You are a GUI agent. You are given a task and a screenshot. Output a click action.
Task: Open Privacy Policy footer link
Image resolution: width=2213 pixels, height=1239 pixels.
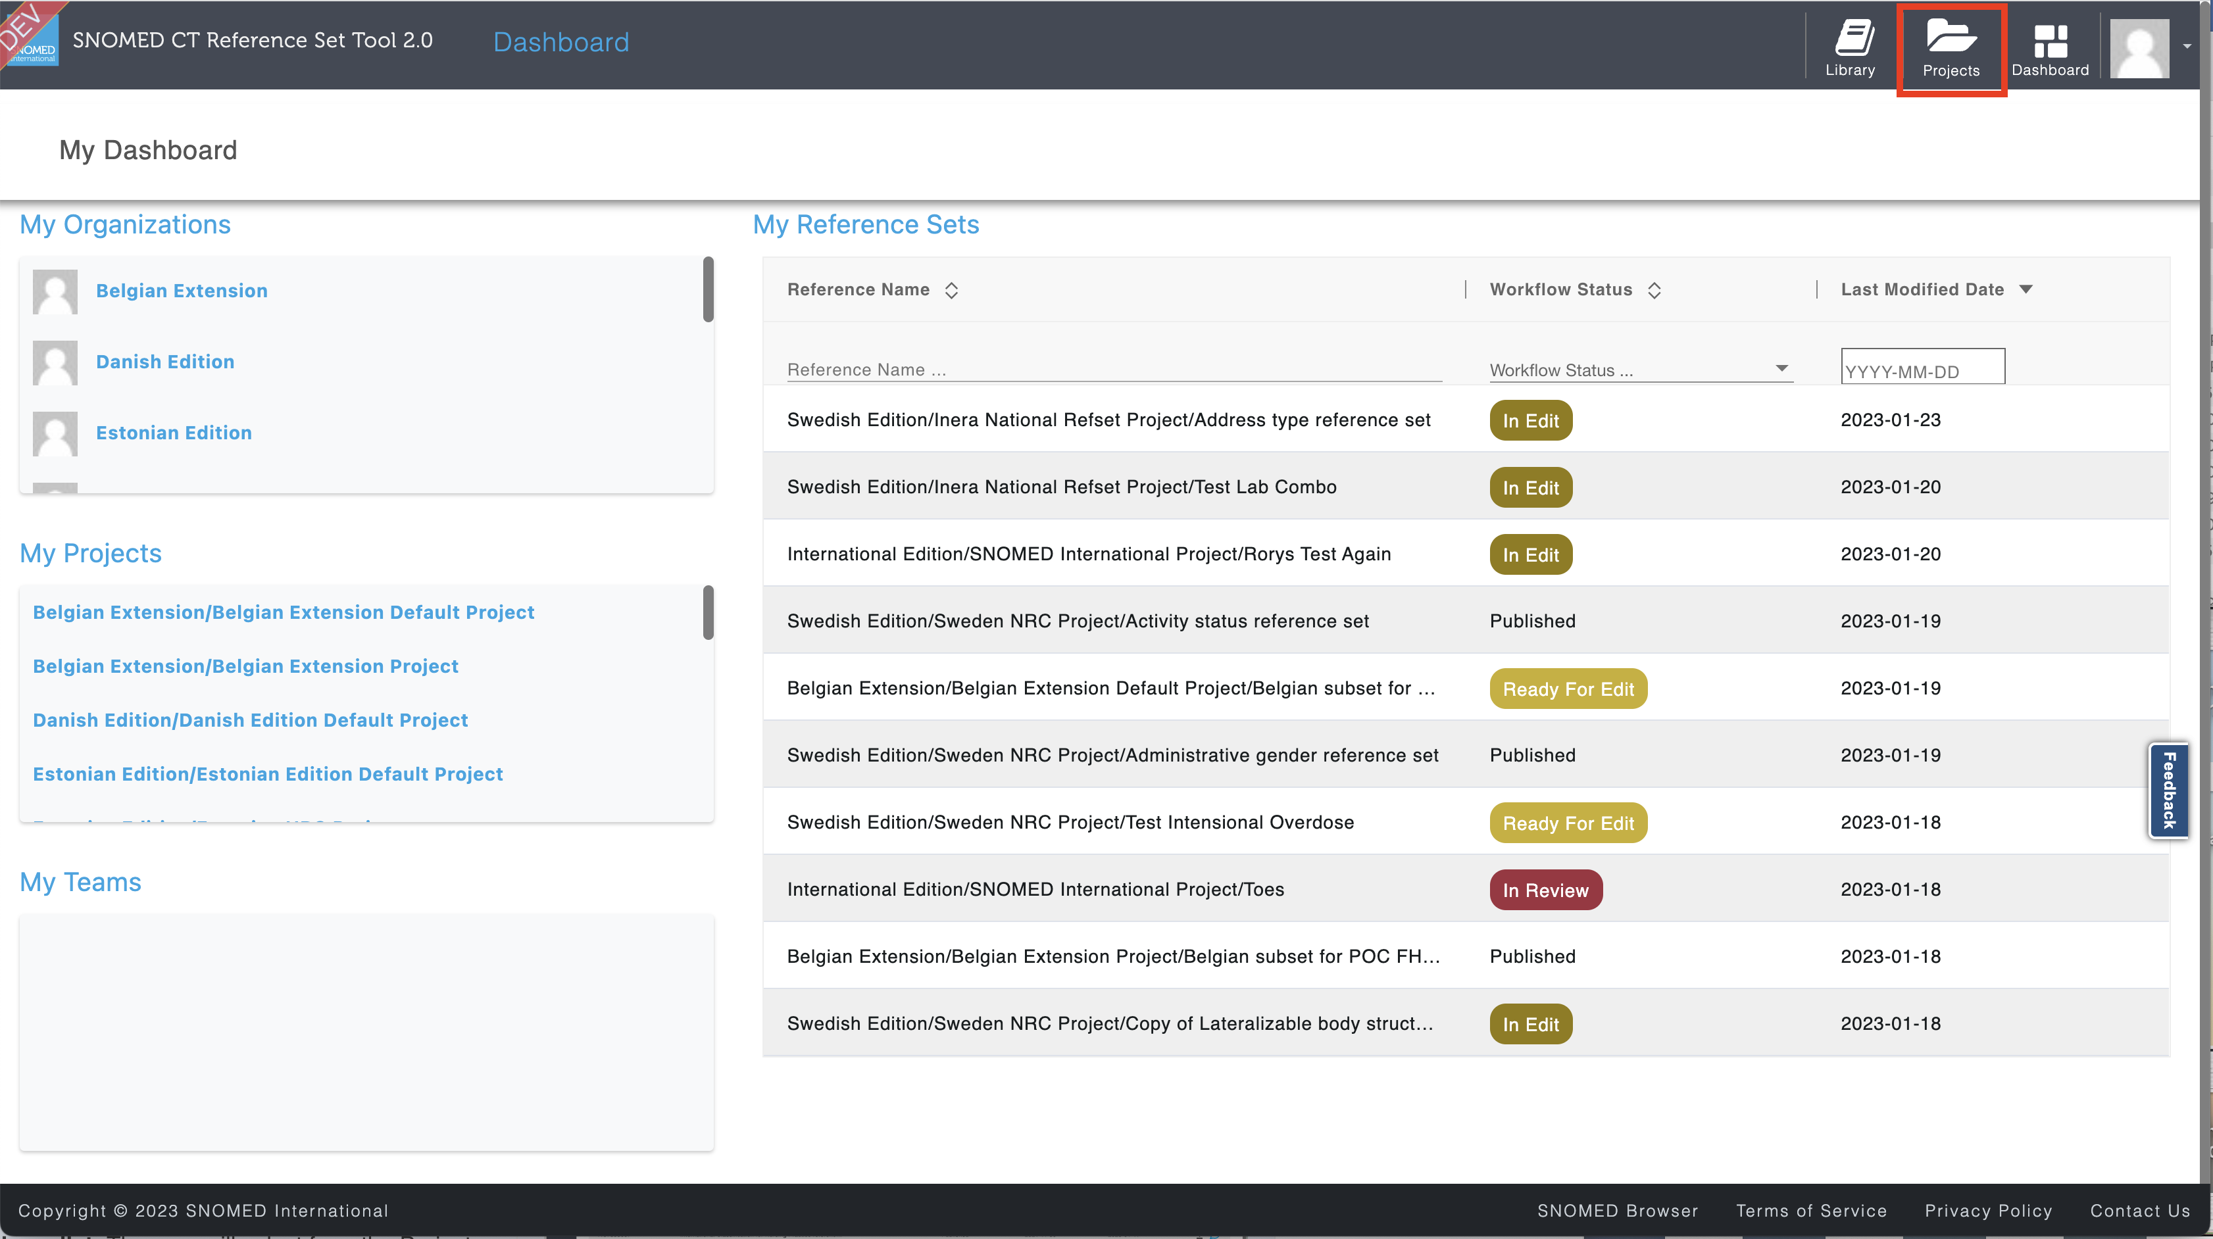pyautogui.click(x=1988, y=1211)
